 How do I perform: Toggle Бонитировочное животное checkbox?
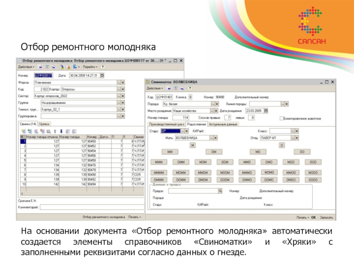(281, 118)
